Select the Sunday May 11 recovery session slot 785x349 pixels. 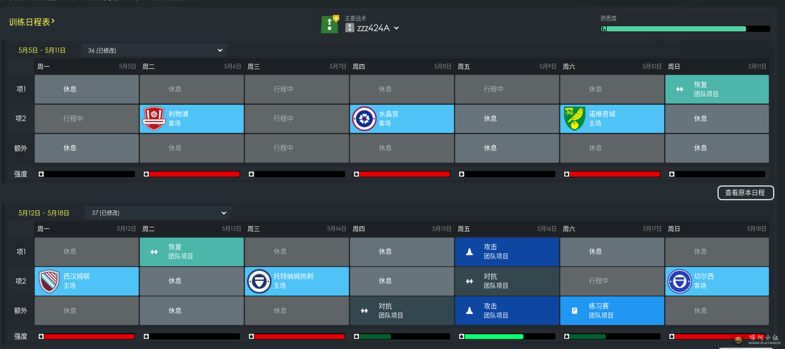[x=717, y=89]
